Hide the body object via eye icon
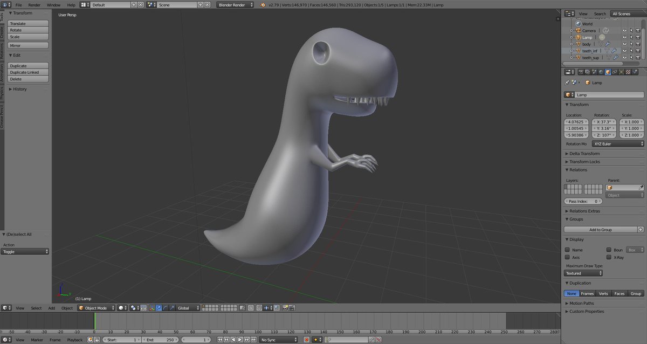647x344 pixels. [624, 44]
